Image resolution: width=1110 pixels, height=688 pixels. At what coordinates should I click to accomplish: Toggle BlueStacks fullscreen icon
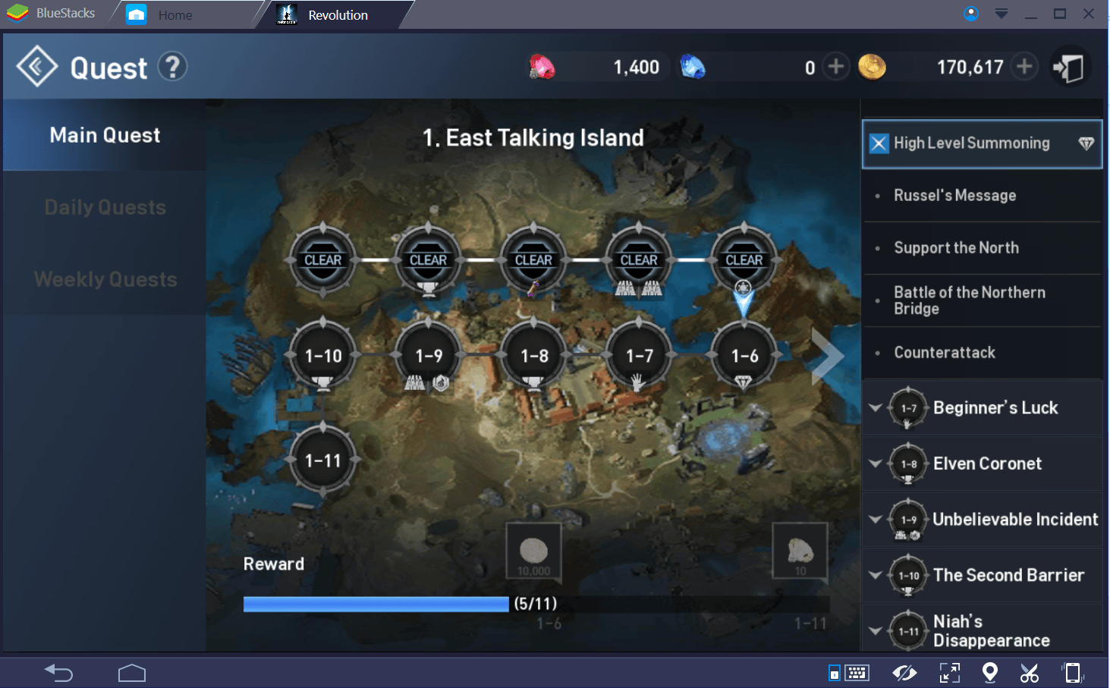pyautogui.click(x=949, y=673)
